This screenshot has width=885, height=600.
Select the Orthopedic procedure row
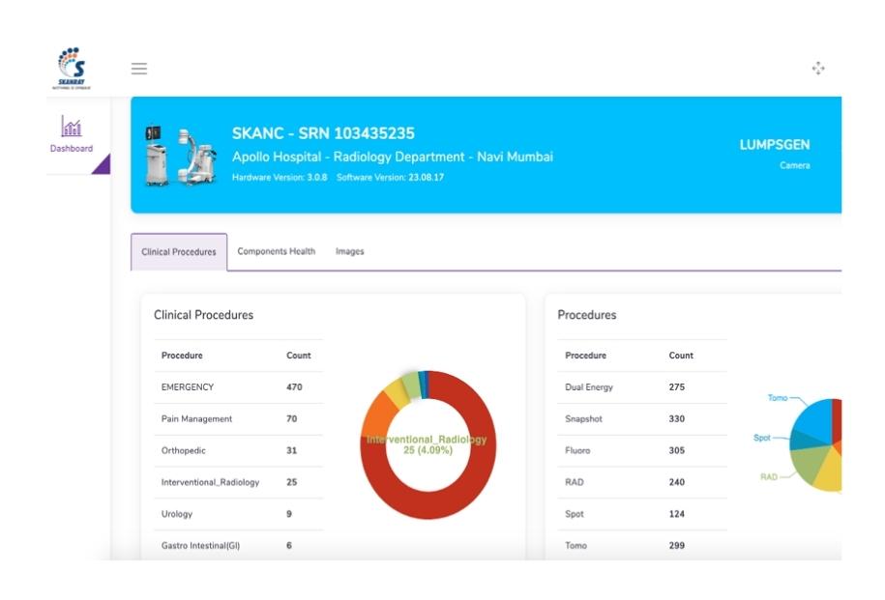238,450
